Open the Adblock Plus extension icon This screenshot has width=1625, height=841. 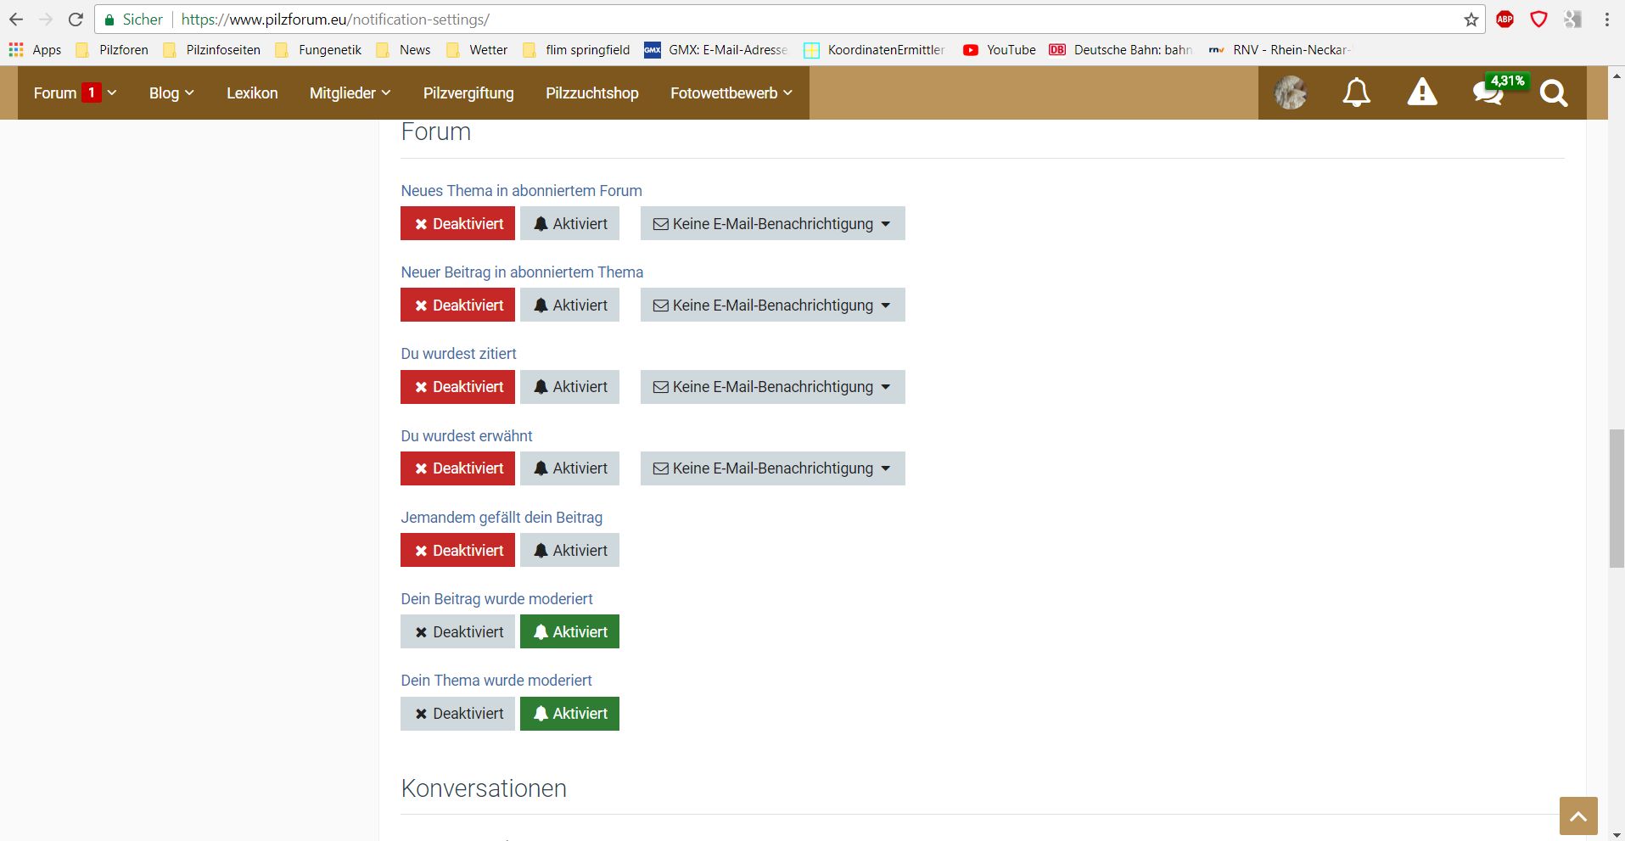click(x=1505, y=20)
